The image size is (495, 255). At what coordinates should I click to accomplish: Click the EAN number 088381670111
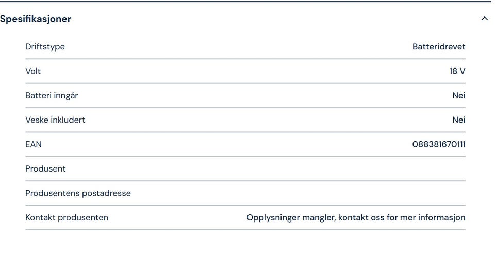tap(438, 144)
